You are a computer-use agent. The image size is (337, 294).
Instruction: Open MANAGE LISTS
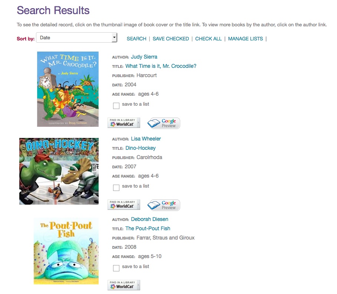pos(245,39)
